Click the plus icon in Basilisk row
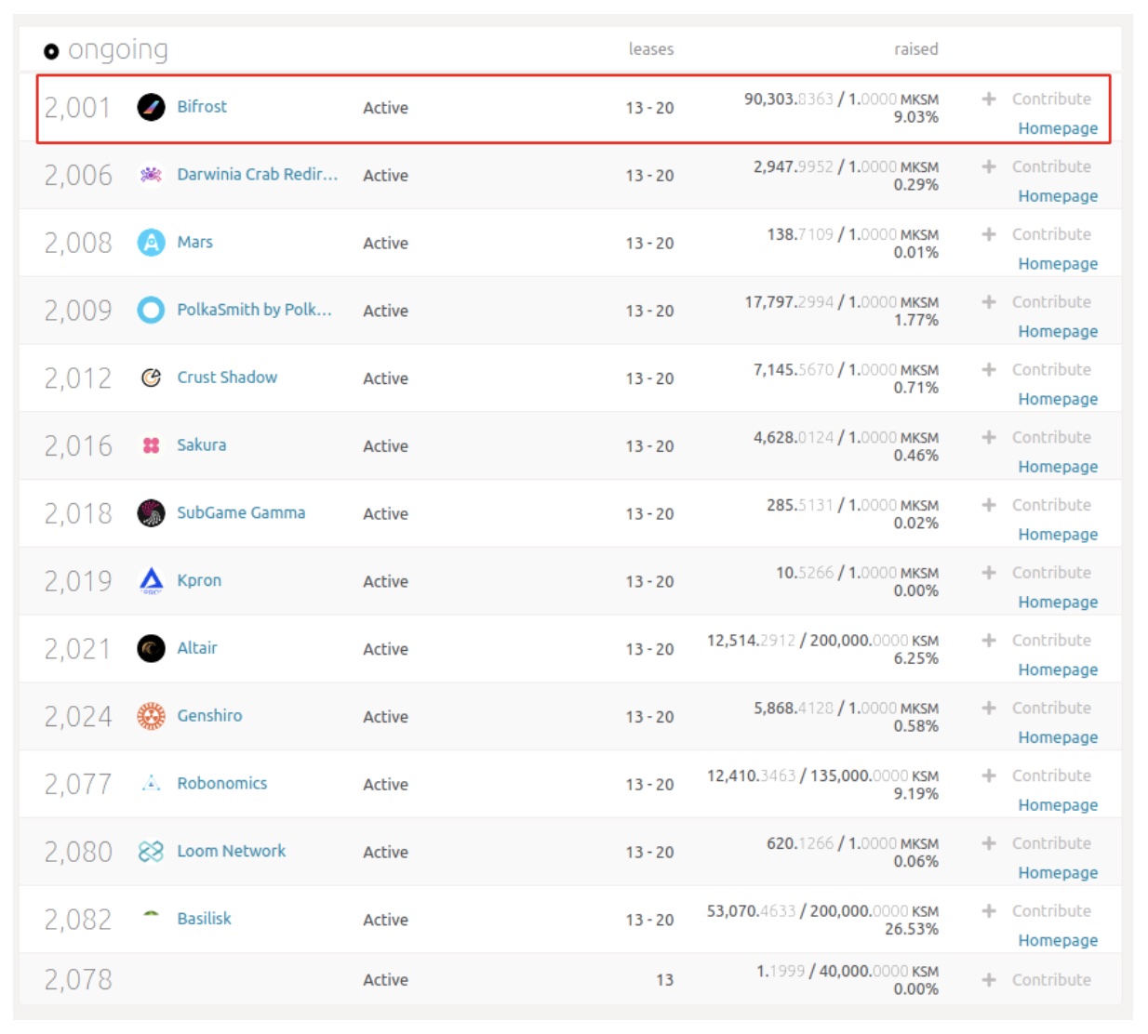This screenshot has height=1034, width=1148. 989,911
